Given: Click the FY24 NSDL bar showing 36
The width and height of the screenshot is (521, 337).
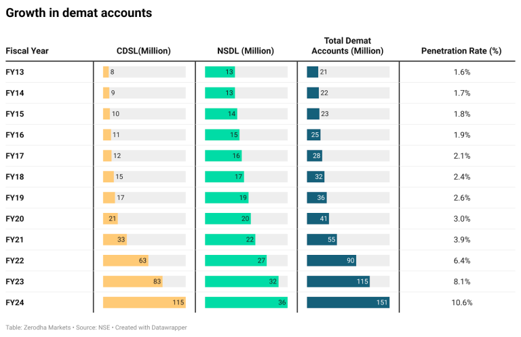Looking at the screenshot, I should (x=246, y=302).
